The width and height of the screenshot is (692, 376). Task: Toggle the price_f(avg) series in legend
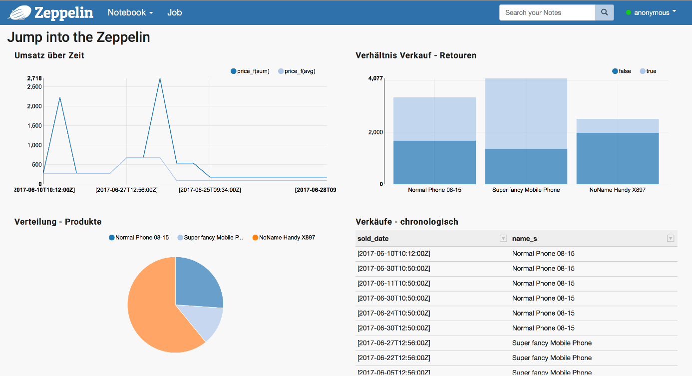(x=297, y=71)
